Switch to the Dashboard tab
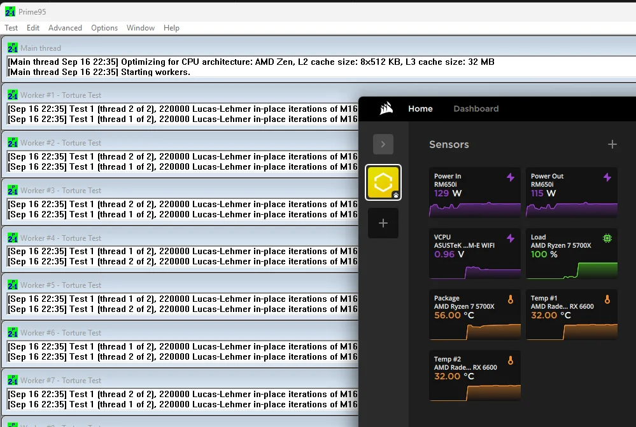This screenshot has width=636, height=427. coord(476,109)
